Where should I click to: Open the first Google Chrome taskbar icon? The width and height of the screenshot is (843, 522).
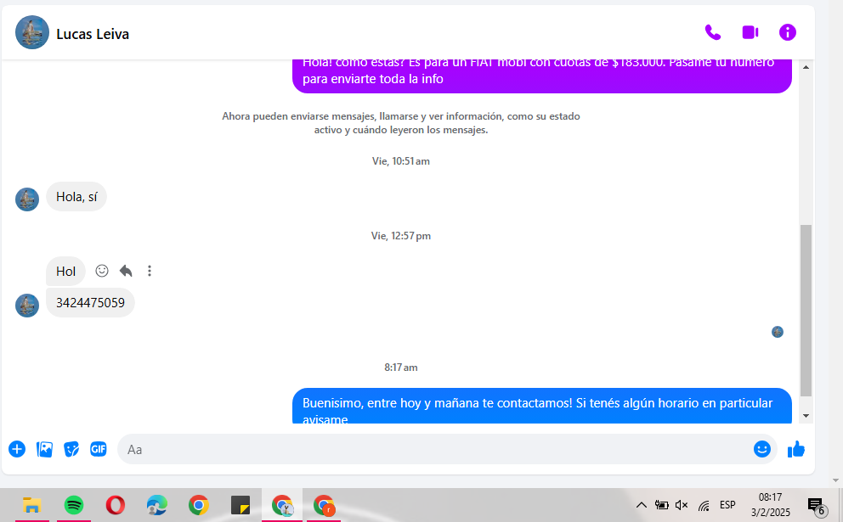coord(198,505)
